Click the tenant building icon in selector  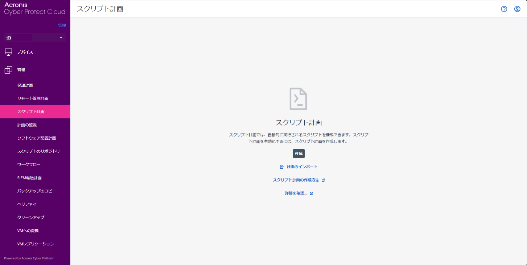point(9,38)
